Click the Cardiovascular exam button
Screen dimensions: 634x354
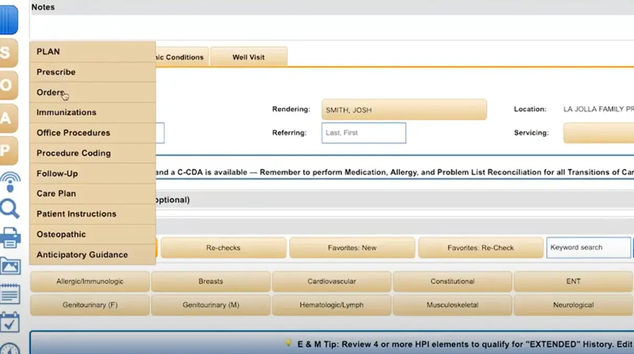point(331,281)
